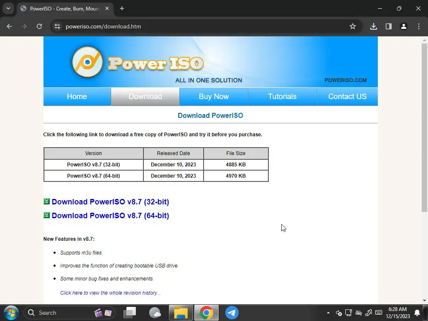Screen dimensions: 428x321
Task: View site information icon in address bar
Action: pos(57,26)
